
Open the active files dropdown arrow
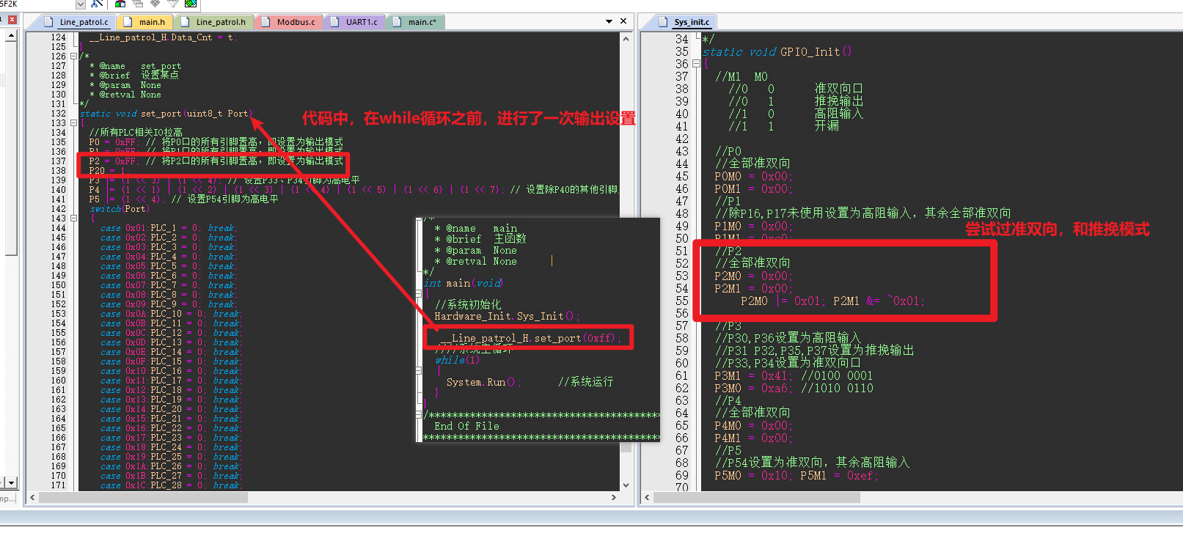click(x=609, y=22)
